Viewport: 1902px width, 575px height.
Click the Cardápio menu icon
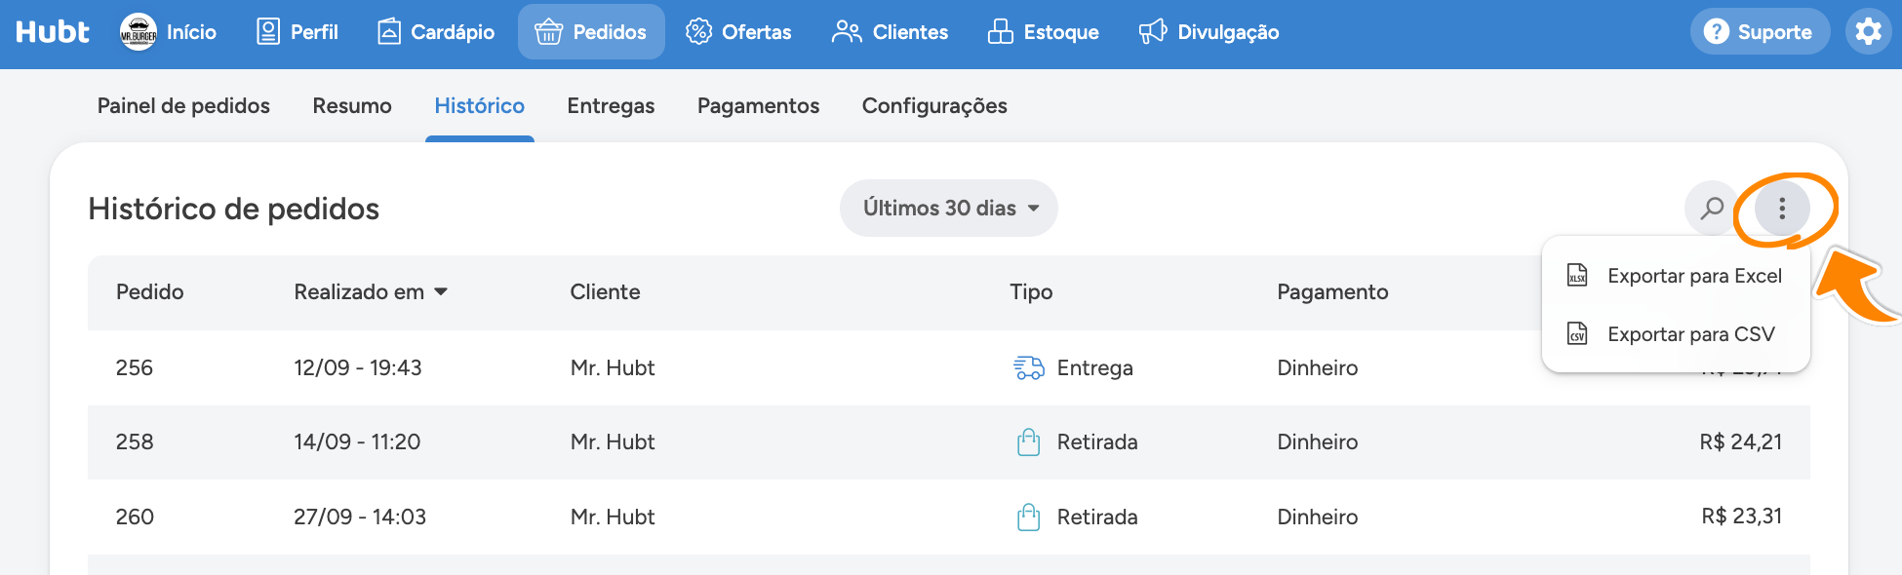tap(388, 32)
